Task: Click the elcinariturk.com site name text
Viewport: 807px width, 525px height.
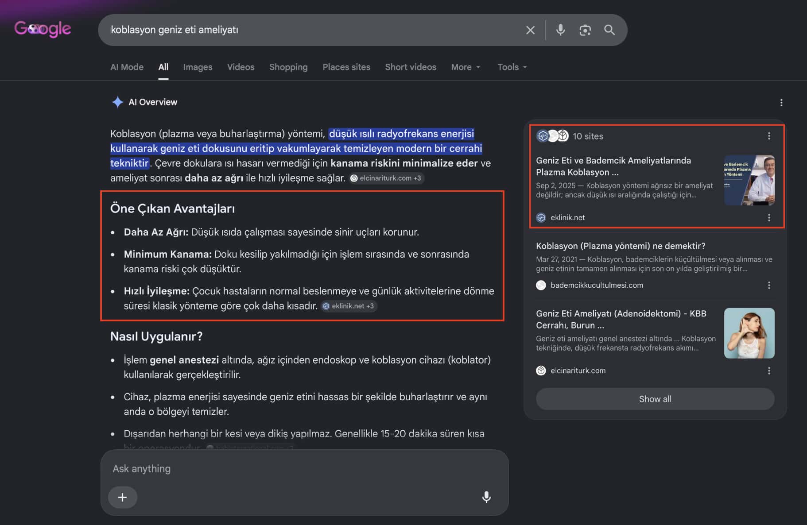Action: tap(578, 371)
